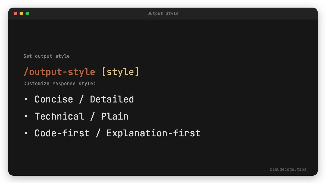Screen dimensions: 326x183
Task: Enable the Technical style
Action: tap(60, 116)
